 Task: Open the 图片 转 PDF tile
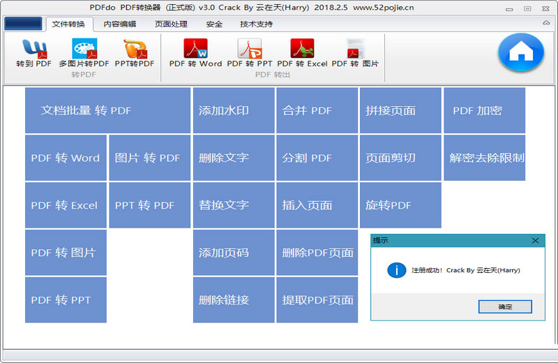[x=150, y=158]
